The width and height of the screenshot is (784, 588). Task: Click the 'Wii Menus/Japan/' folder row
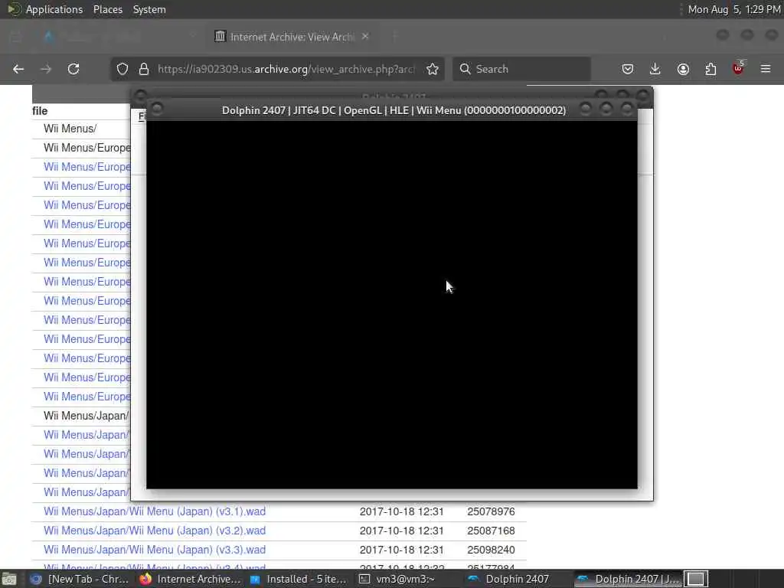click(x=86, y=416)
